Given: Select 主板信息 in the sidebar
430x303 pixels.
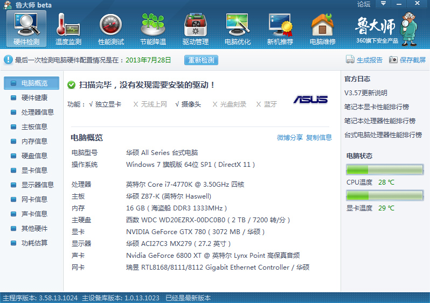Looking at the screenshot, I should coord(32,126).
